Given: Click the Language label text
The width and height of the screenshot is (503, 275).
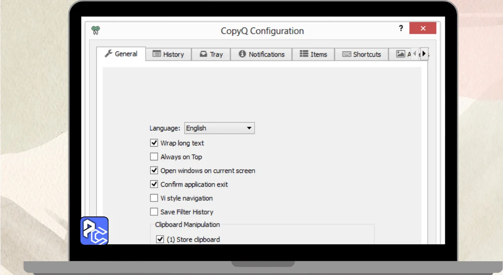Looking at the screenshot, I should click(165, 128).
